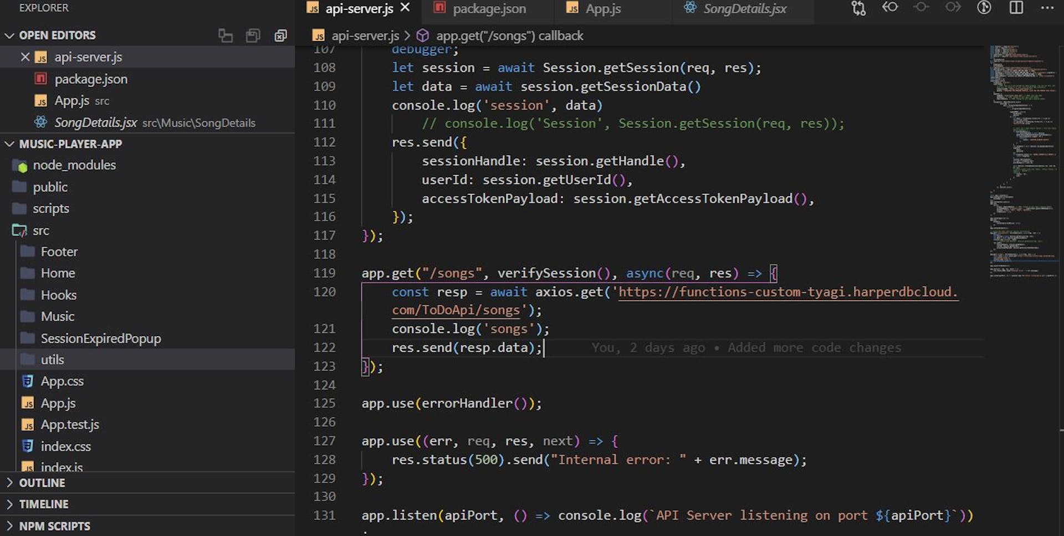This screenshot has width=1064, height=536.
Task: Go to previous change arrow icon
Action: 890,7
